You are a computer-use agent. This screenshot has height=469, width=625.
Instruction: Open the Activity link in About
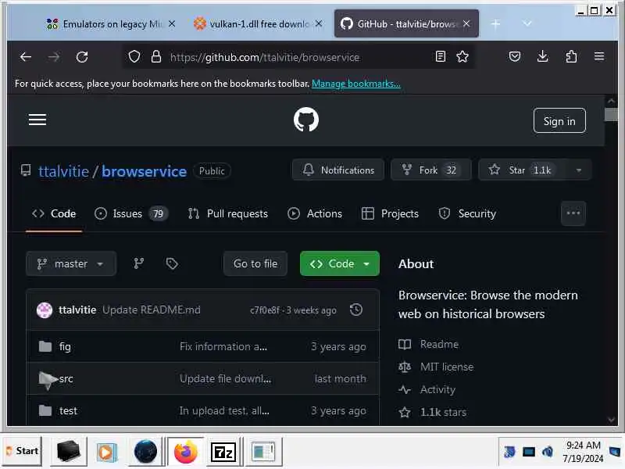tap(437, 389)
